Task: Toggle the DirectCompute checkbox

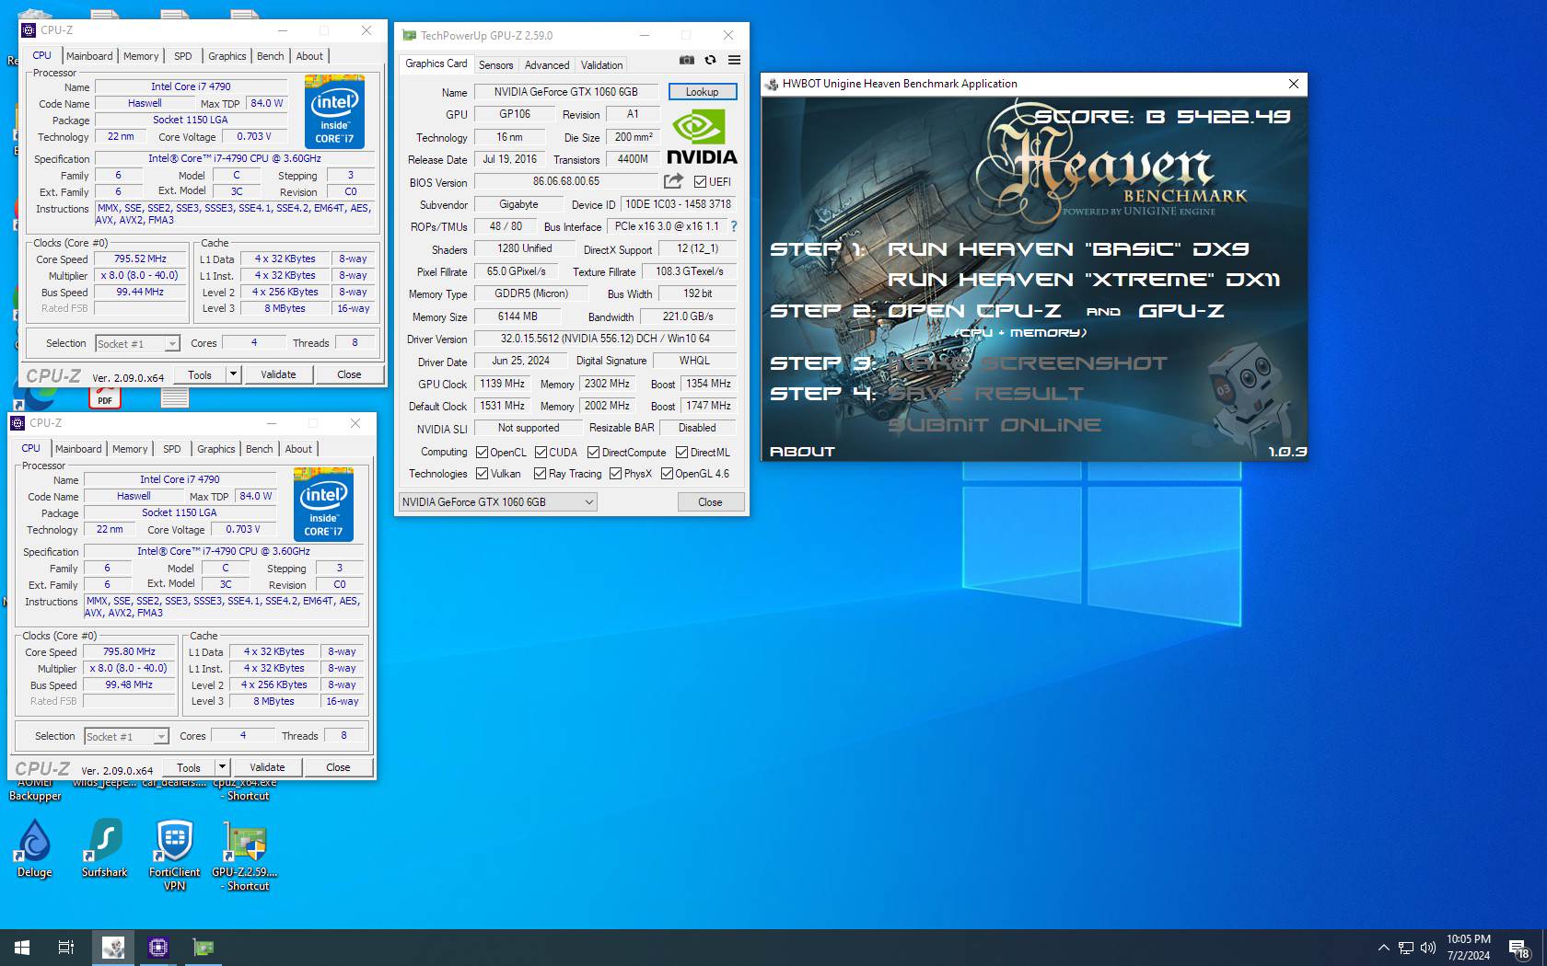Action: (594, 453)
